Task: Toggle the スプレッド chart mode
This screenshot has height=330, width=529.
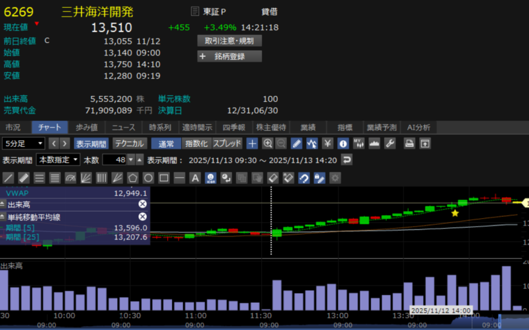Action: pyautogui.click(x=227, y=144)
